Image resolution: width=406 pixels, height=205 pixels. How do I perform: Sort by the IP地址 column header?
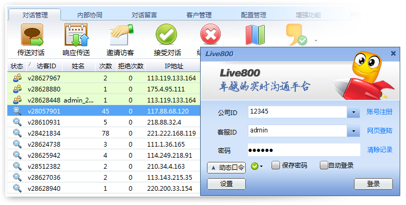(x=174, y=66)
